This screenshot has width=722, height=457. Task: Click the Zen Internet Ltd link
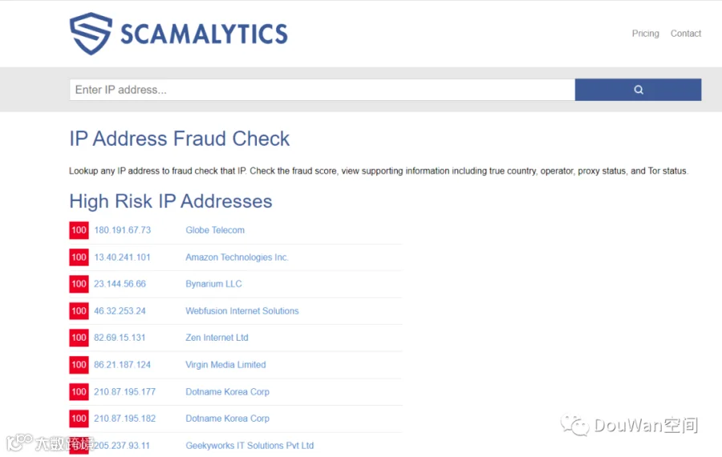click(217, 338)
